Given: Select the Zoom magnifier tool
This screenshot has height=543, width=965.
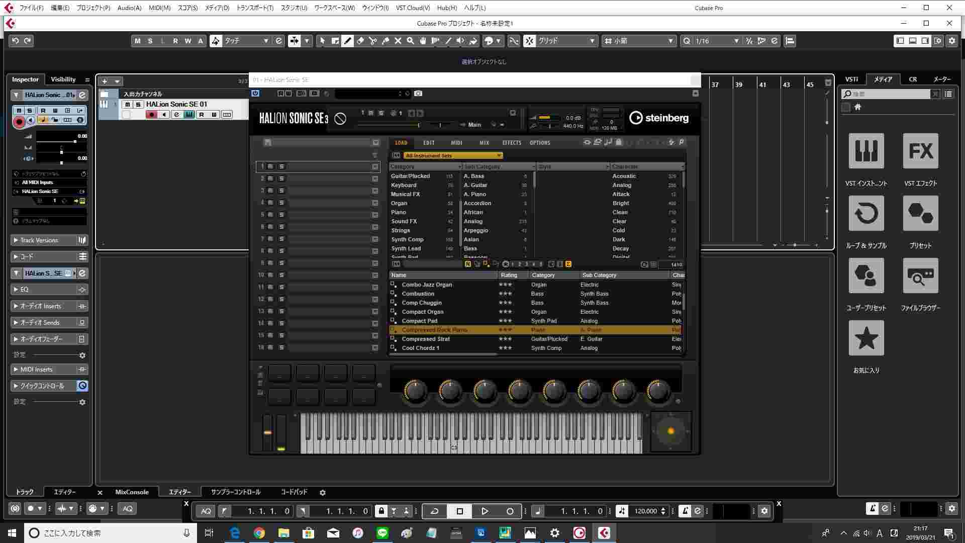Looking at the screenshot, I should click(410, 41).
